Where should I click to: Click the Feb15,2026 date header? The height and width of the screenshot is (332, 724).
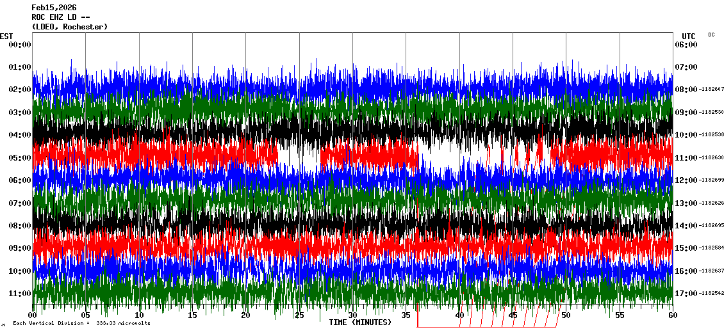coord(54,8)
